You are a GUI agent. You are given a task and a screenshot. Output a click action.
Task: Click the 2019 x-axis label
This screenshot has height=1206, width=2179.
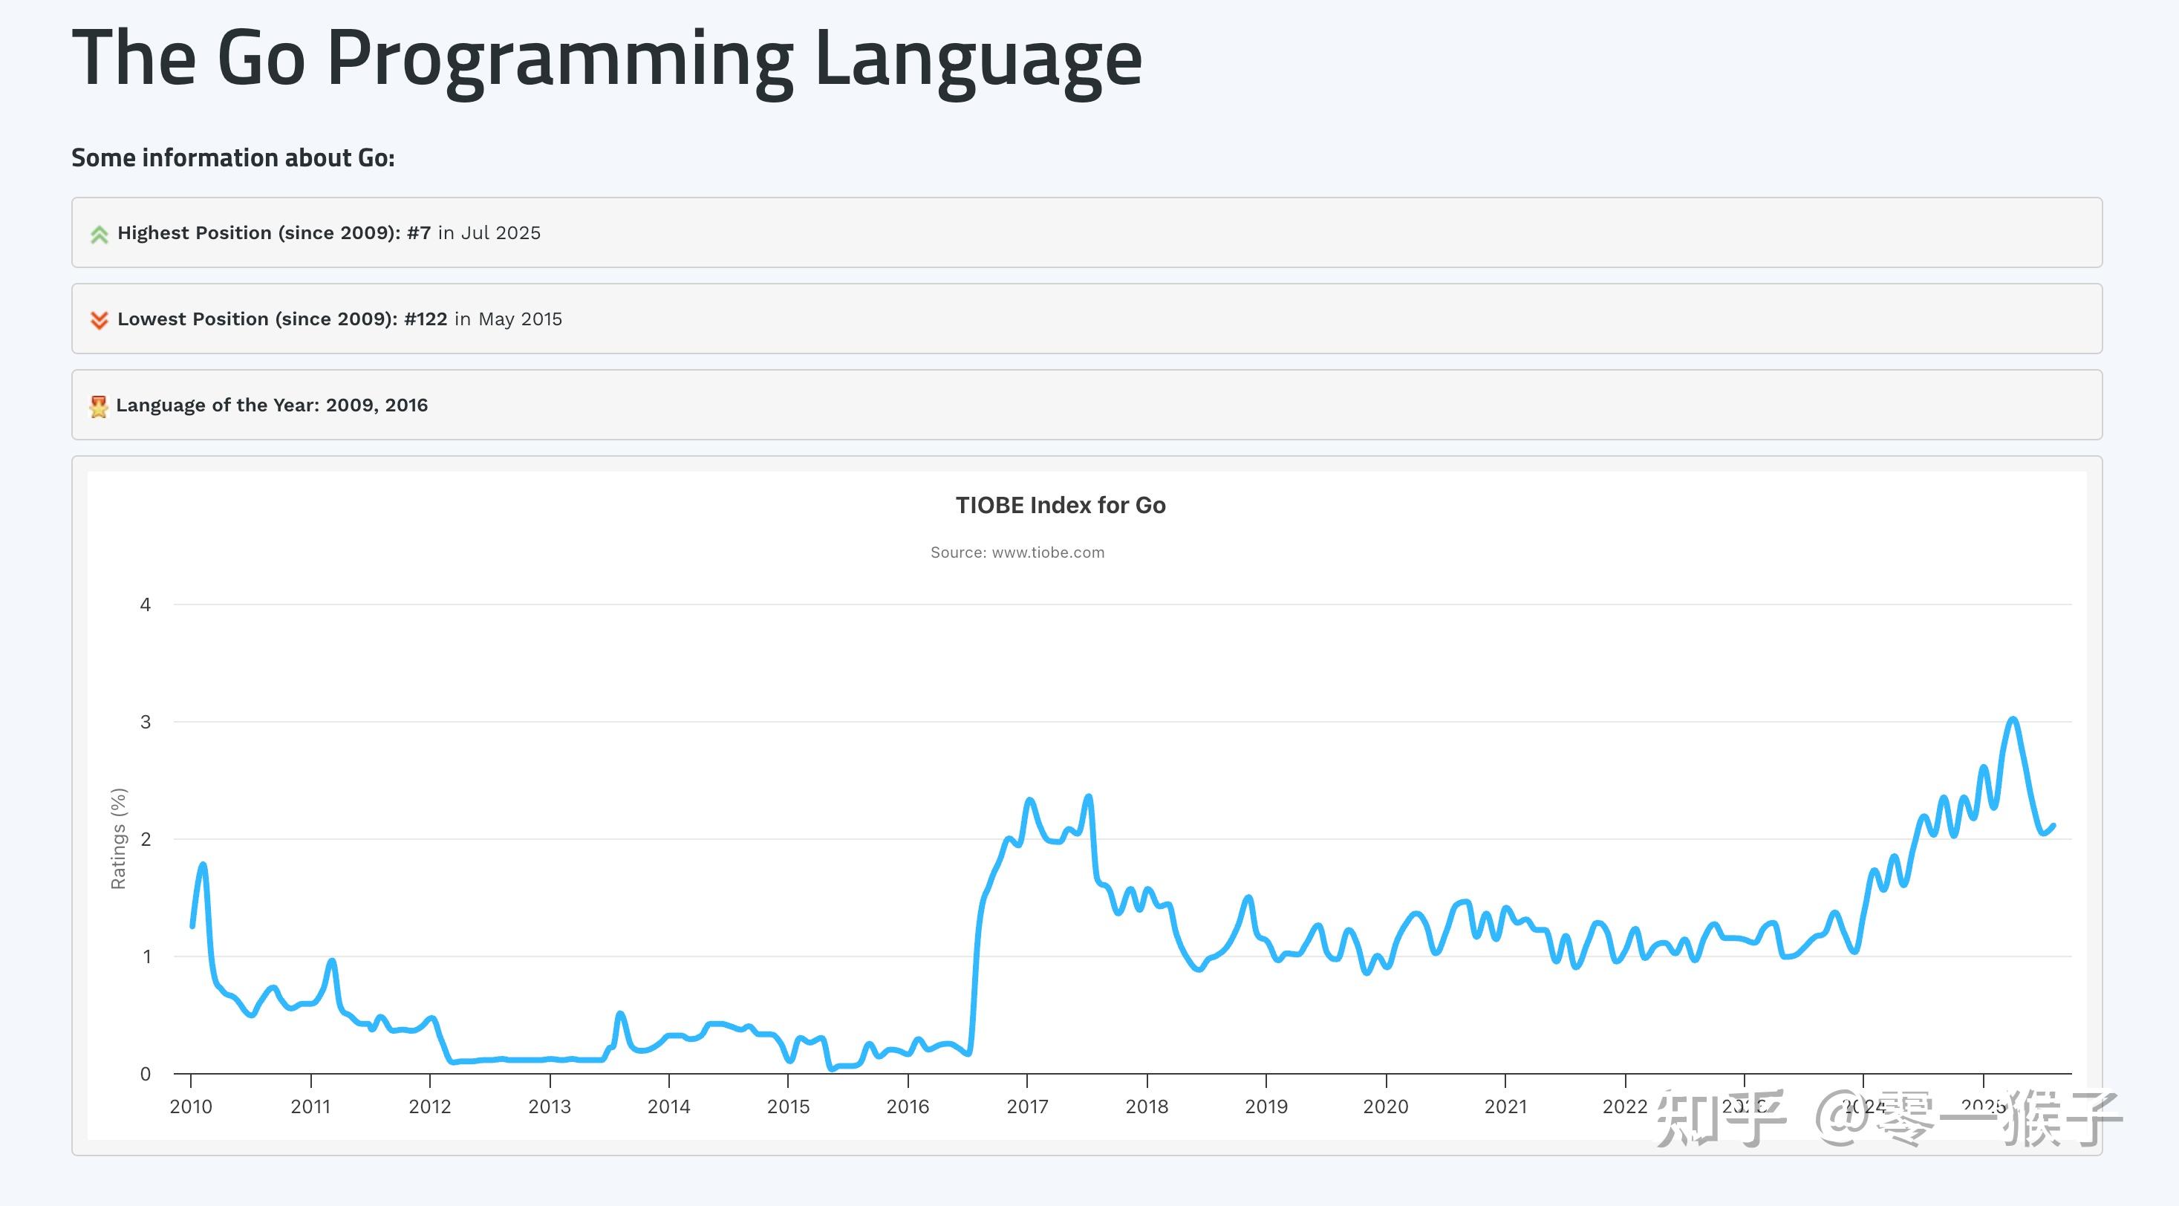tap(1266, 1106)
